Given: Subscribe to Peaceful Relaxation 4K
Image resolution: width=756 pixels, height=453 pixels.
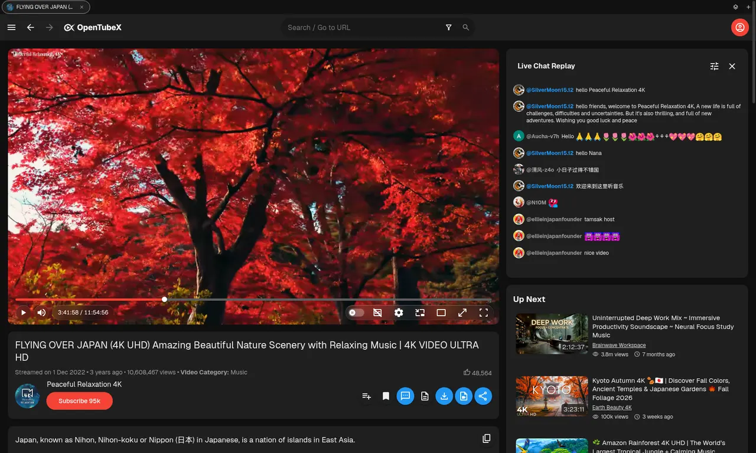Looking at the screenshot, I should pyautogui.click(x=79, y=401).
